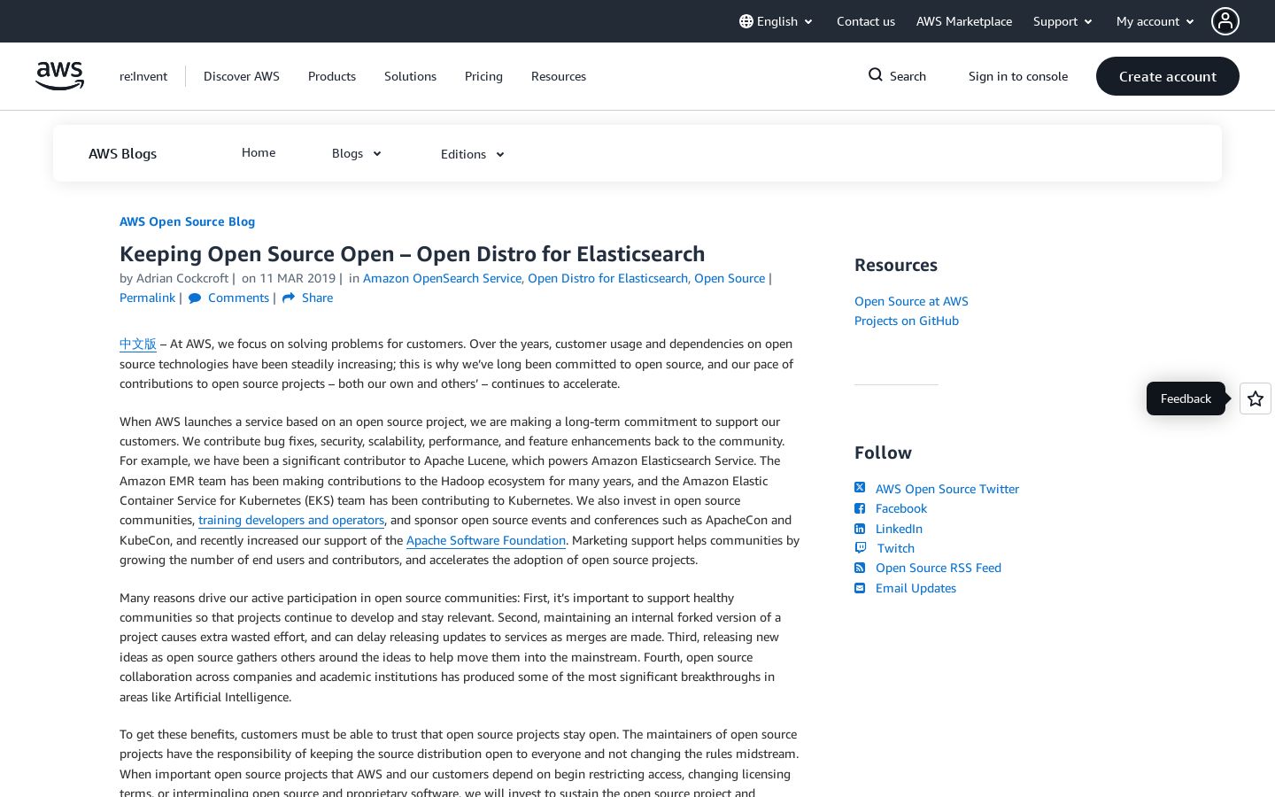Click the Email Updates envelope icon
This screenshot has width=1275, height=797.
pos(860,588)
